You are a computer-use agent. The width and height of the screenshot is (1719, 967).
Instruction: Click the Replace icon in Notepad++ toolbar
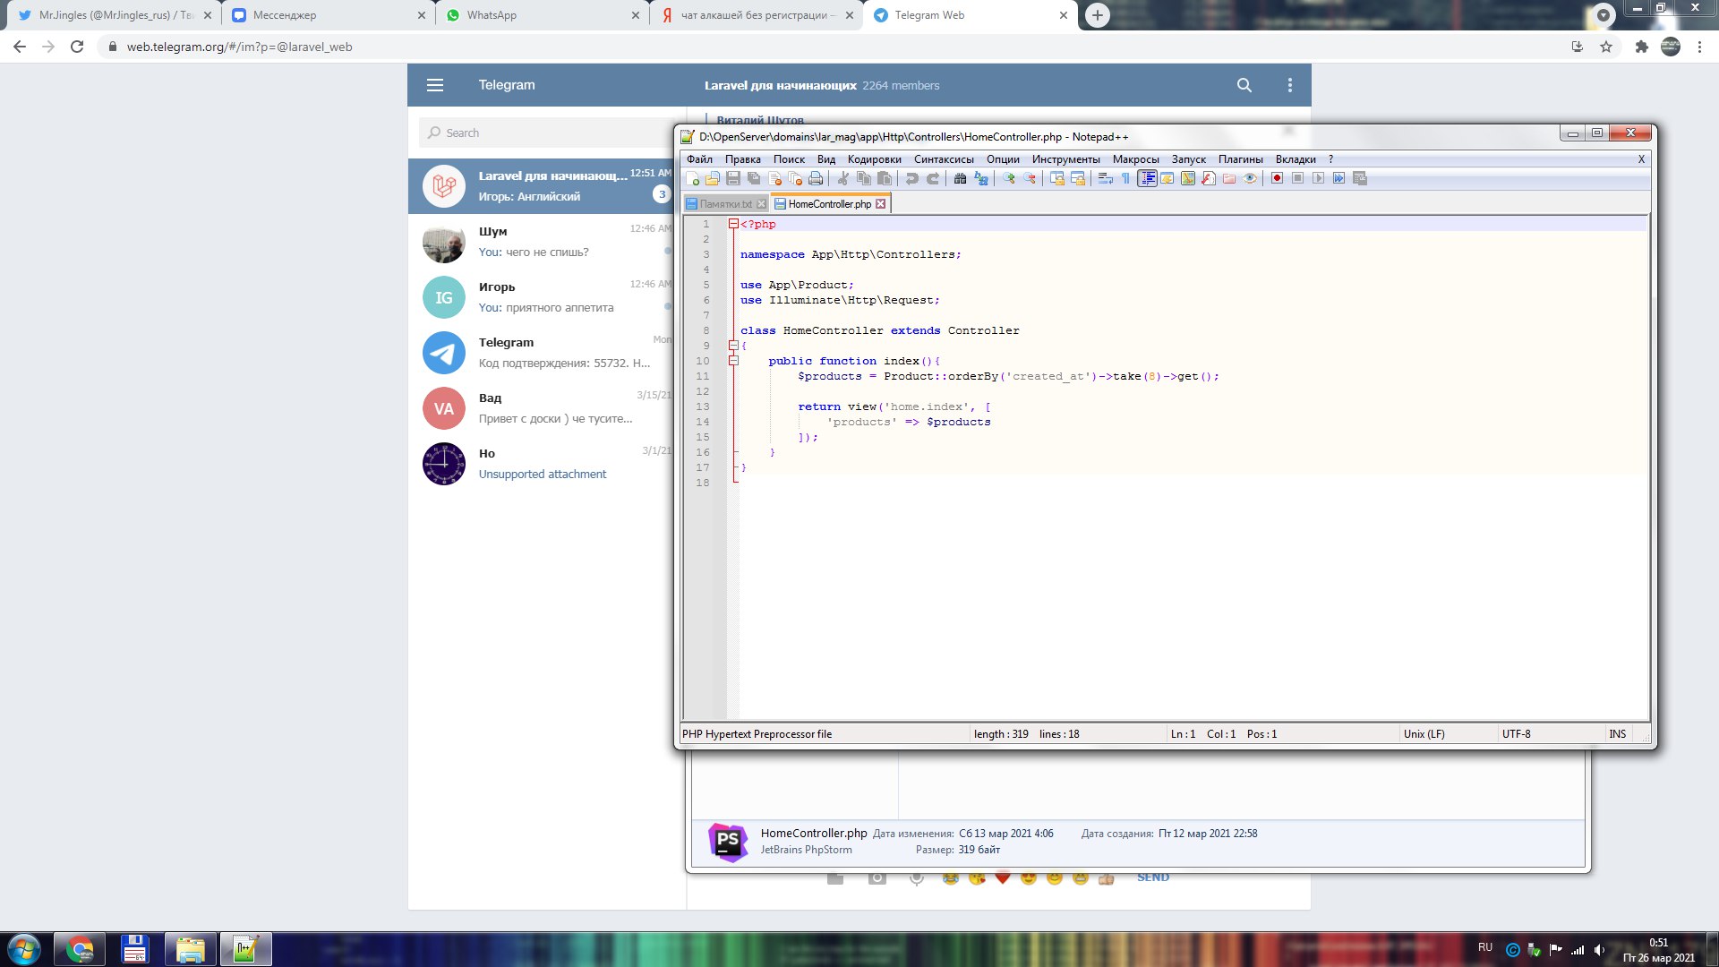coord(980,178)
